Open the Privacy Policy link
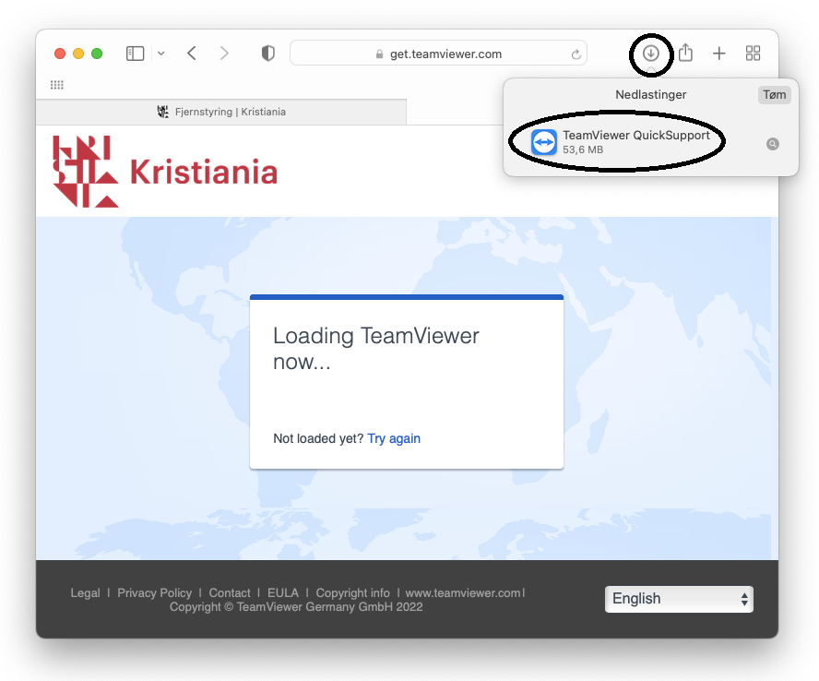Image resolution: width=819 pixels, height=681 pixels. tap(155, 593)
